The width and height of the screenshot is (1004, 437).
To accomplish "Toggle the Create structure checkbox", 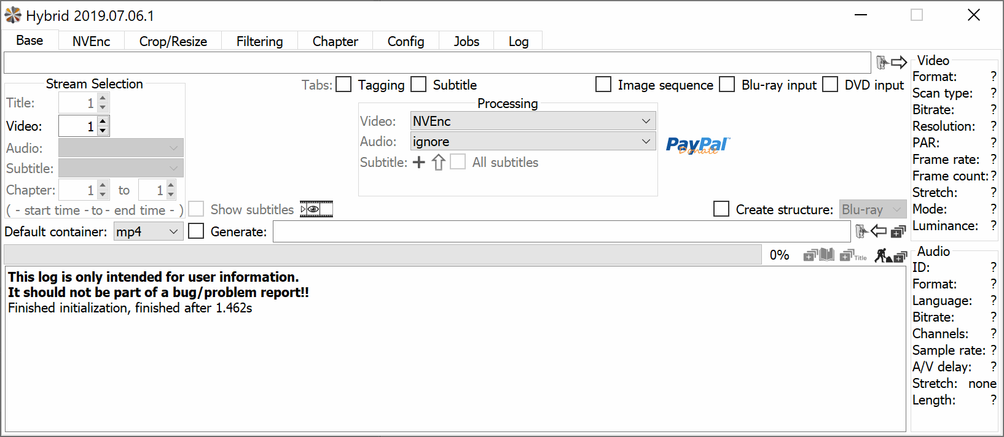I will [721, 209].
